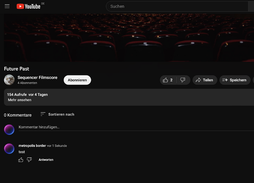Screen dimensions: 254x183
Task: Open the Sequencer Filmscore channel name
Action: point(37,77)
